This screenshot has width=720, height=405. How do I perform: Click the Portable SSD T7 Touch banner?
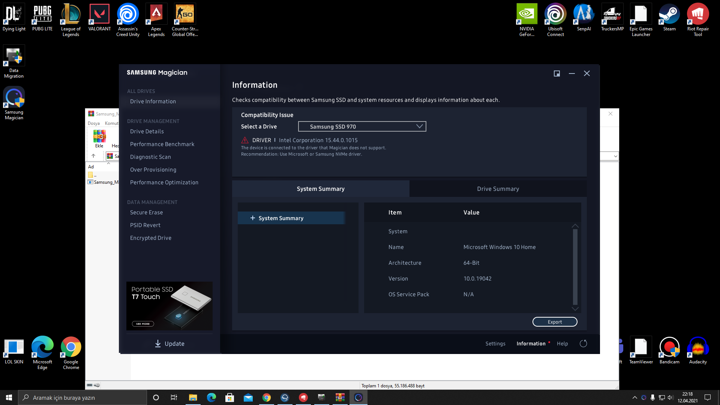click(169, 306)
